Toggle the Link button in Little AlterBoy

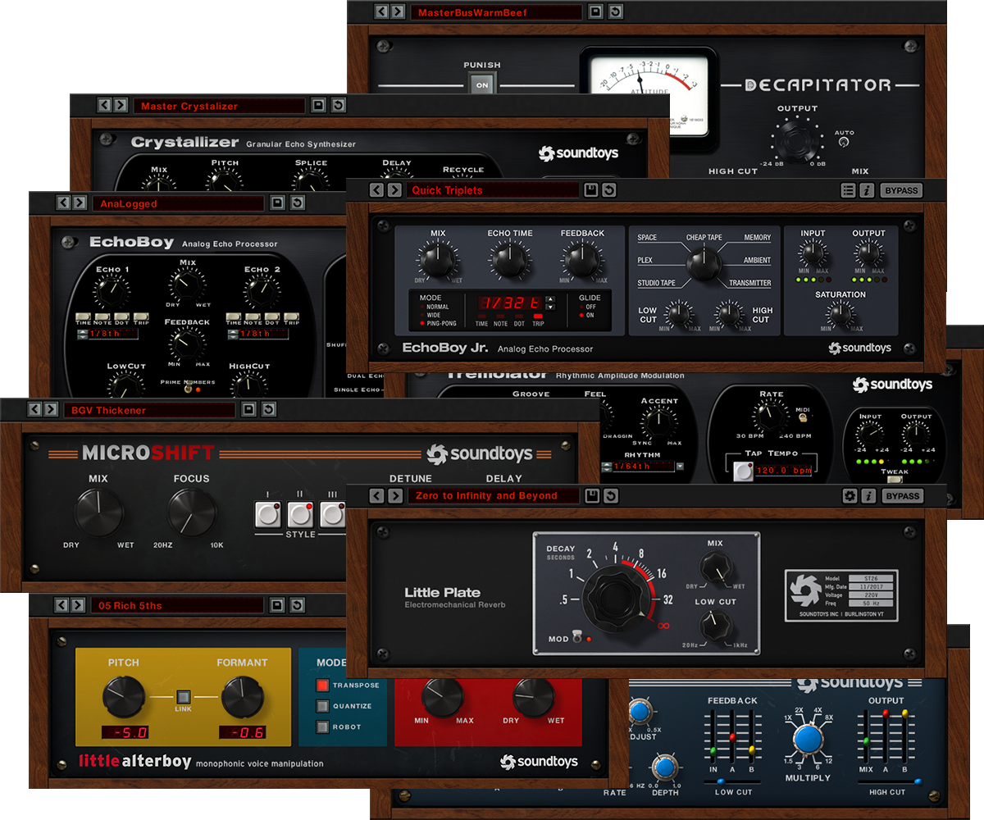[x=184, y=695]
